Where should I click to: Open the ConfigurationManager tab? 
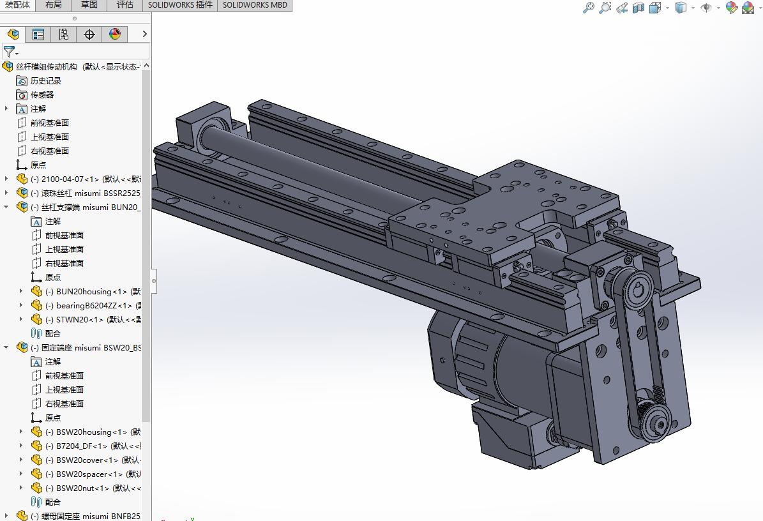[x=64, y=34]
